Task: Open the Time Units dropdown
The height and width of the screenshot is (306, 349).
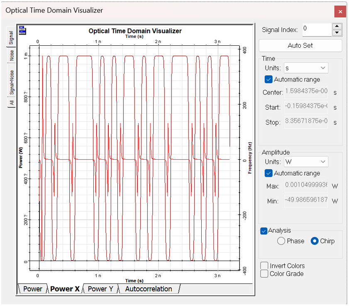Action: coord(306,68)
